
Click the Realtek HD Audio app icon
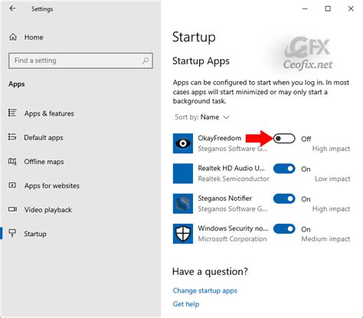183,173
